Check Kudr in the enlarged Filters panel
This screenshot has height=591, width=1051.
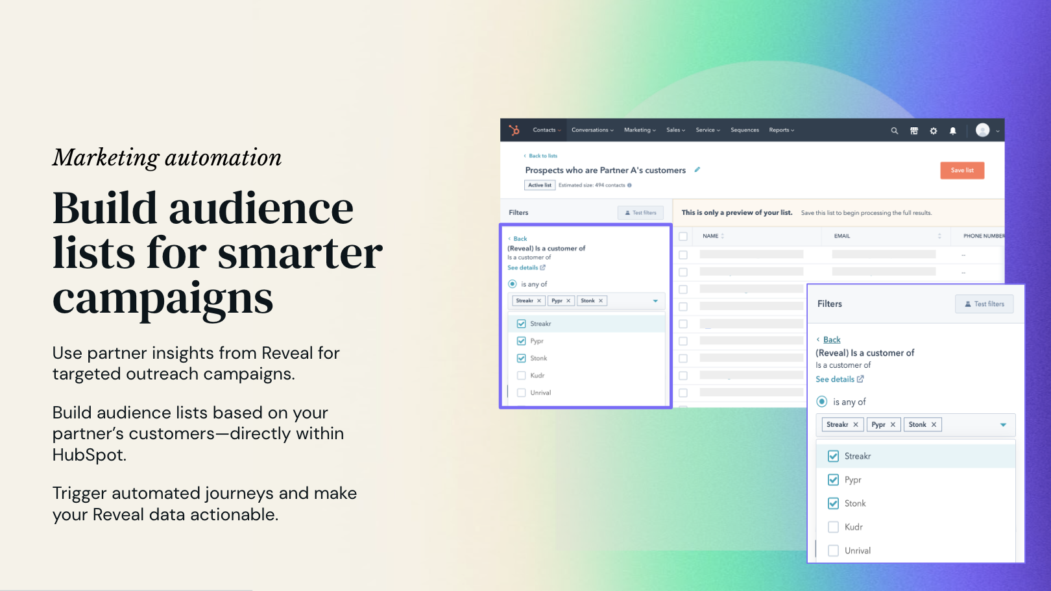(834, 527)
